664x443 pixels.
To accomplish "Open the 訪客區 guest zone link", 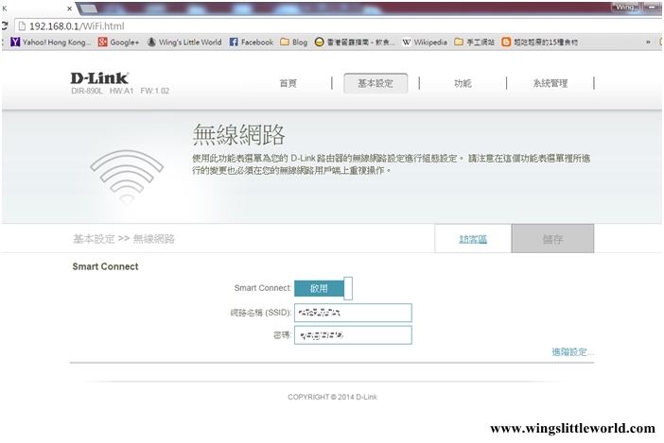I will click(x=473, y=239).
